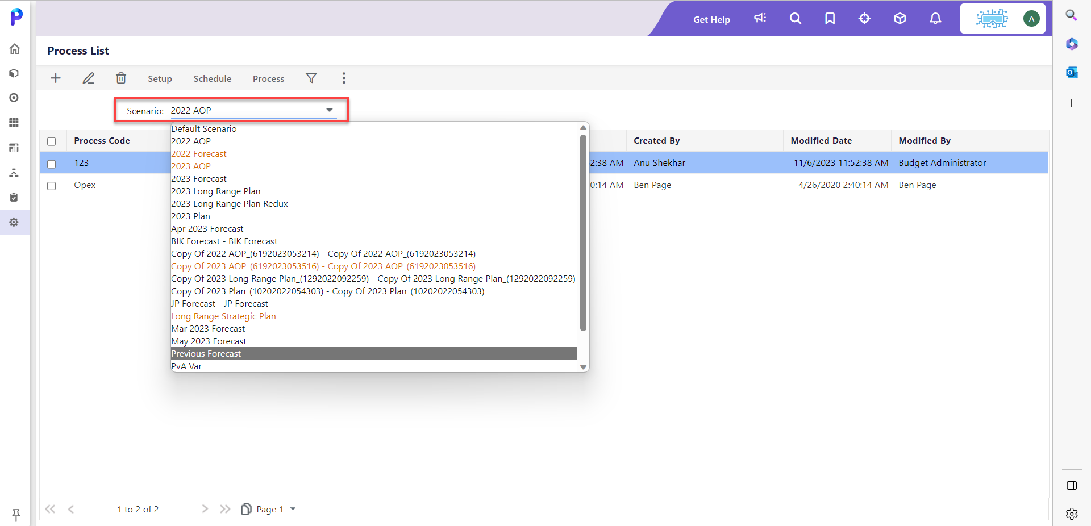Click the trash delete icon
This screenshot has width=1091, height=526.
click(121, 78)
